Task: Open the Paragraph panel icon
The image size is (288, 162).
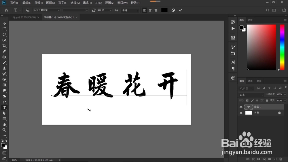Action: tap(233, 69)
